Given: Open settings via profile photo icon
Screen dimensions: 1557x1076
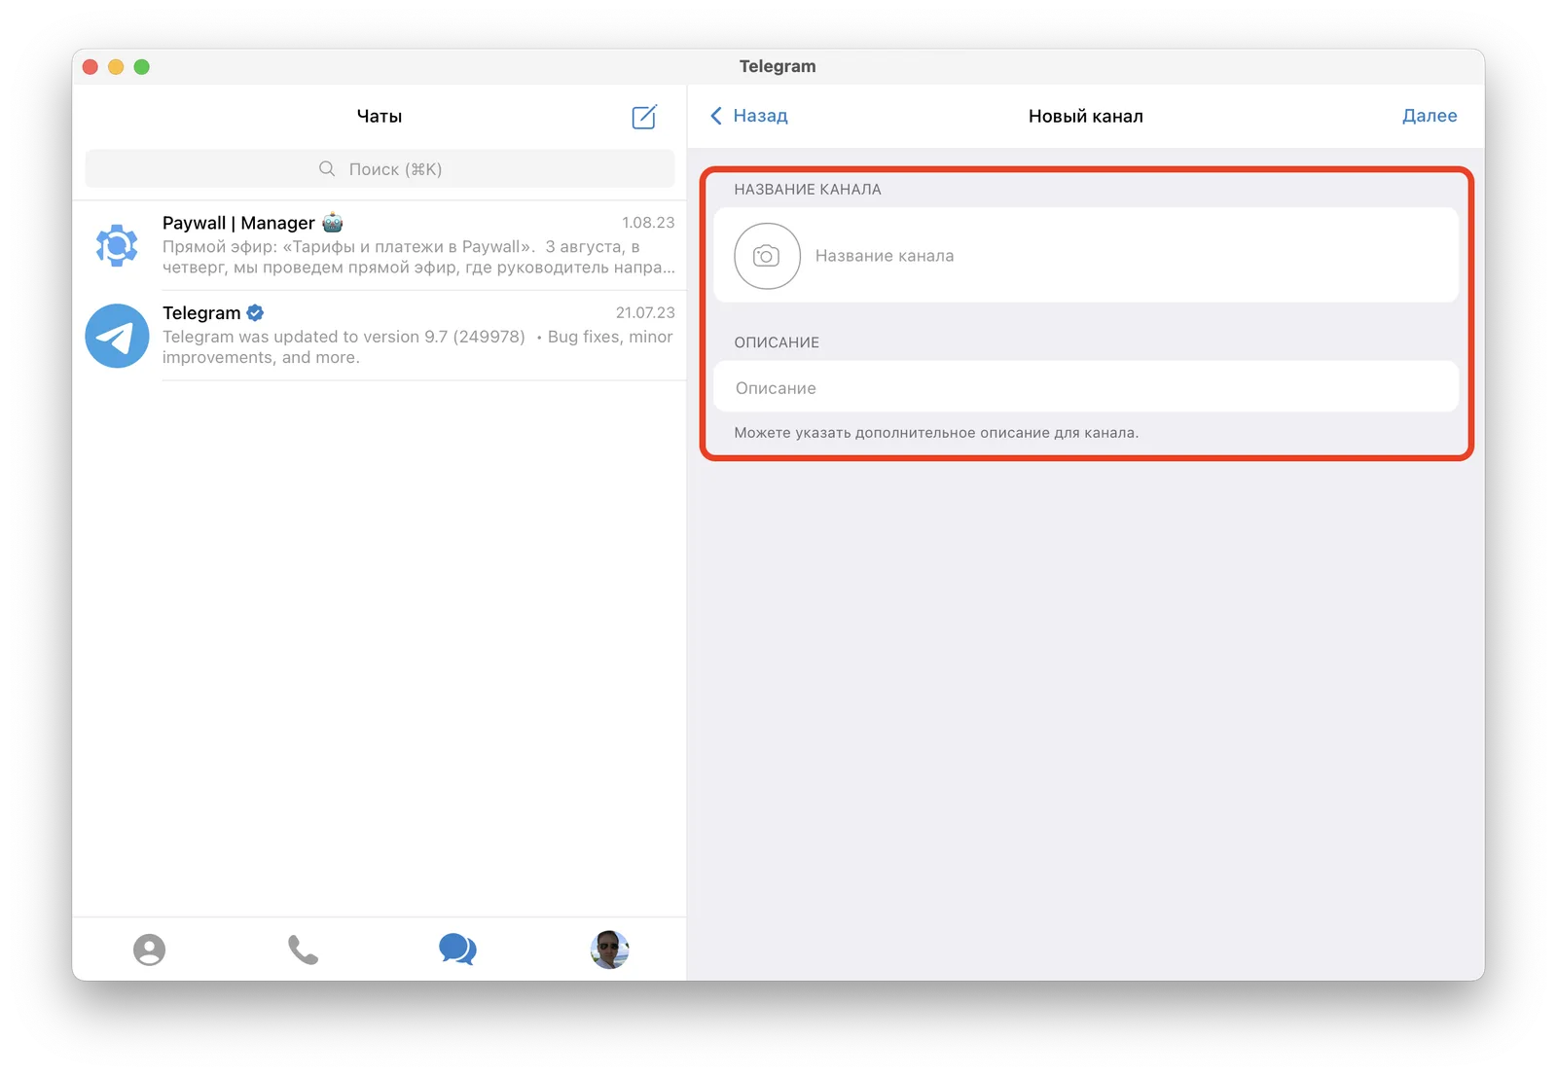Looking at the screenshot, I should [x=610, y=950].
